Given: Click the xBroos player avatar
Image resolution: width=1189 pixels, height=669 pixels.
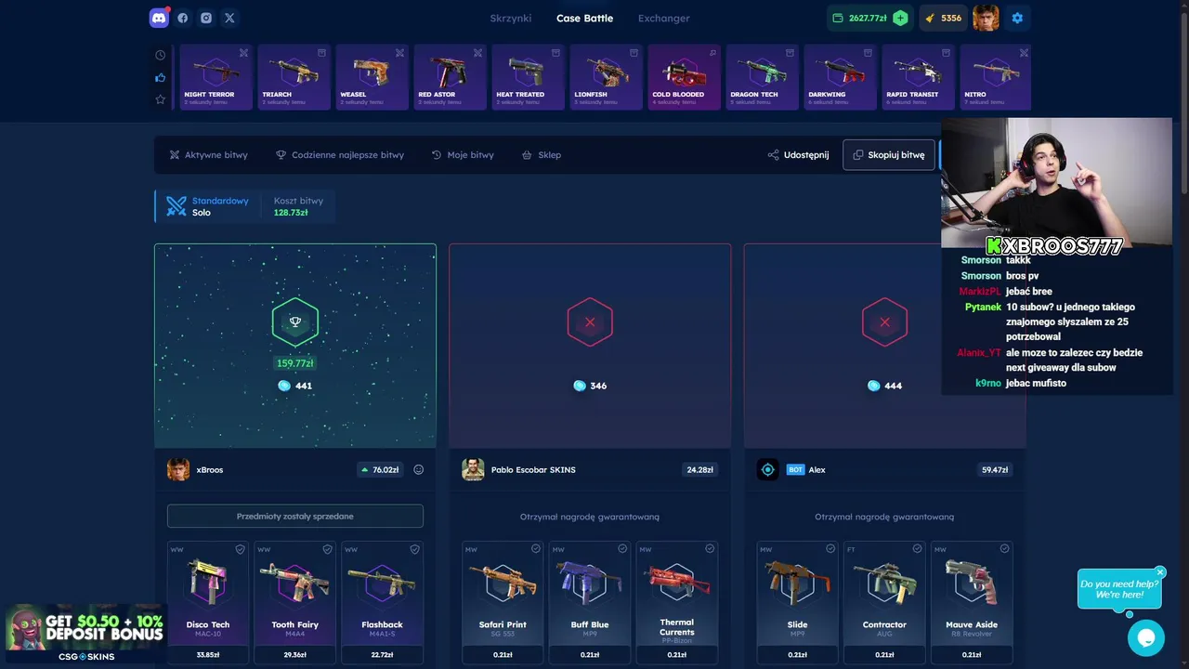Looking at the screenshot, I should 178,469.
